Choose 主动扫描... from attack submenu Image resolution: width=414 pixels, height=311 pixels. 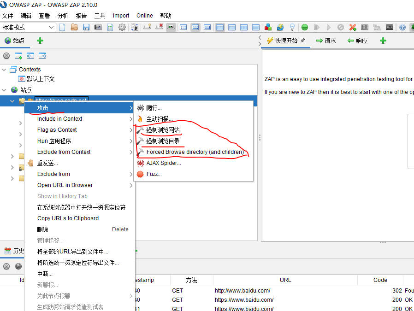(x=193, y=119)
